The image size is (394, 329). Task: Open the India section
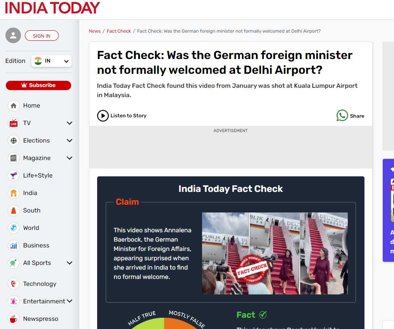(30, 193)
